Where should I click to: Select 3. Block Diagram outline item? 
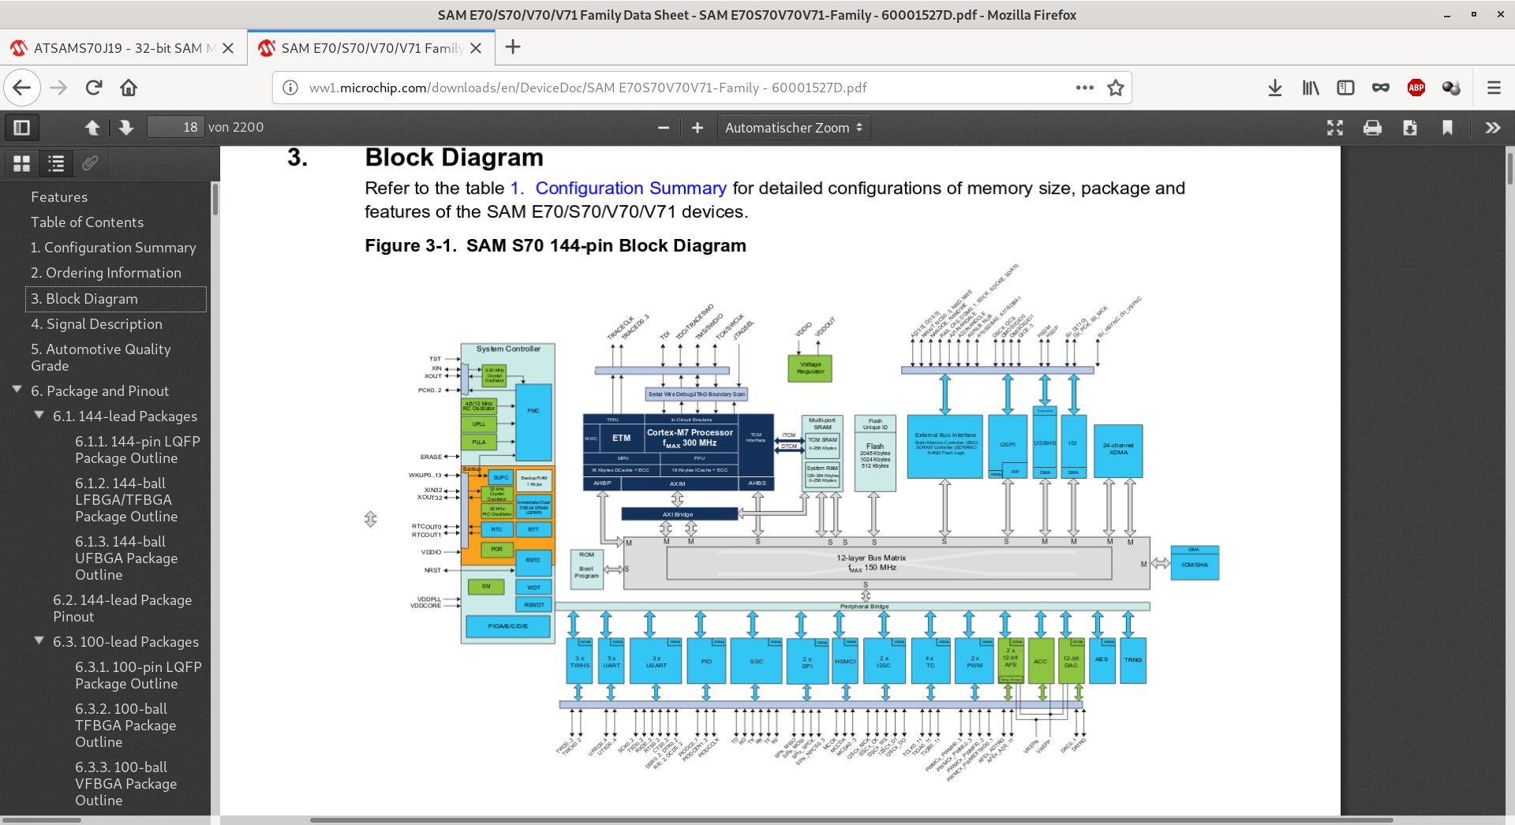click(116, 299)
